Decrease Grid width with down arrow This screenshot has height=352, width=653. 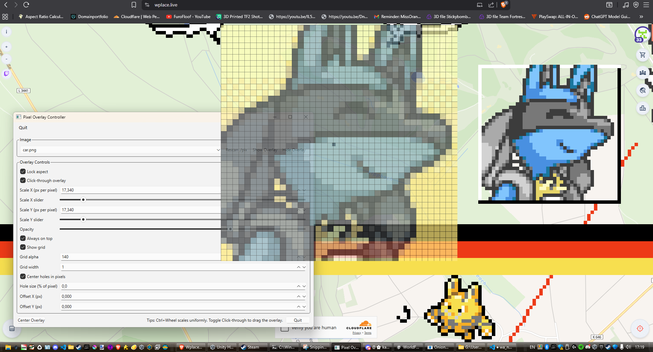(304, 267)
